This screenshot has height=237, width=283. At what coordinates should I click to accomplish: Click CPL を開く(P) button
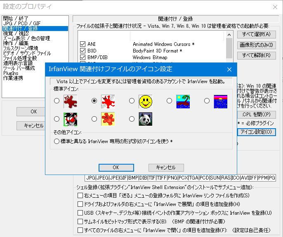pos(257,114)
